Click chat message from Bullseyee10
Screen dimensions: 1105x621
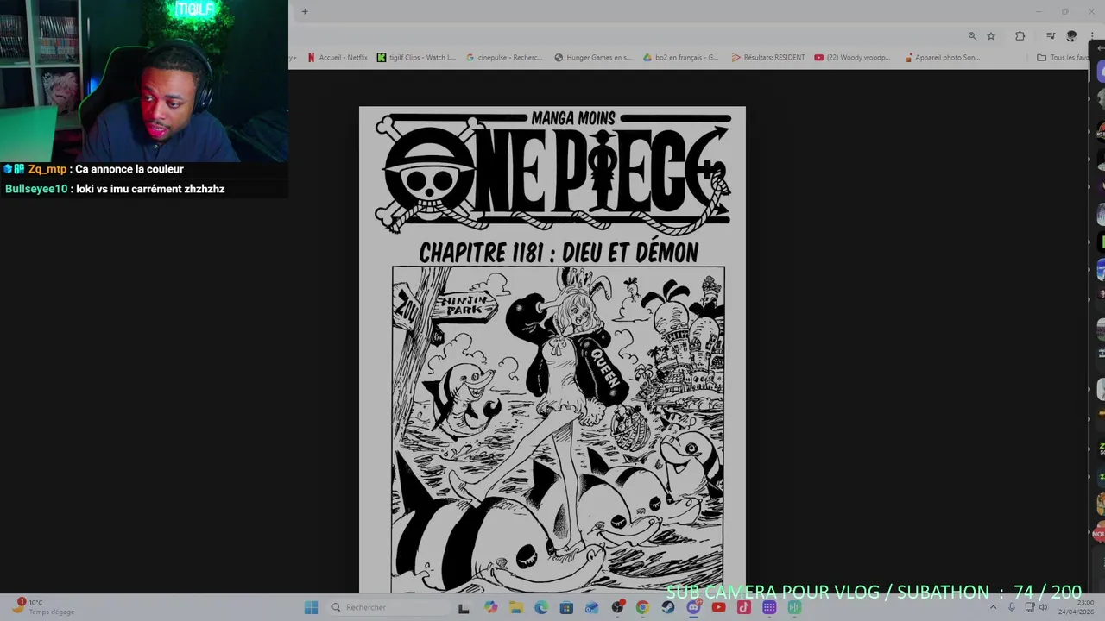tap(115, 189)
